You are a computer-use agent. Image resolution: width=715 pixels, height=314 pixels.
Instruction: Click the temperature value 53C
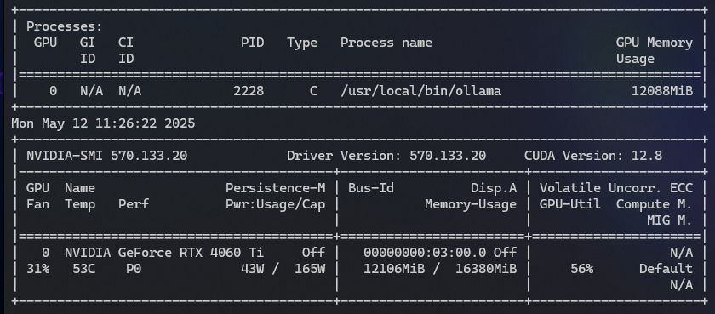(x=84, y=269)
